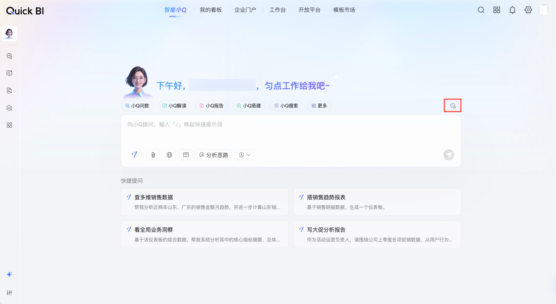Open the hexagon chart build icon in sidebar

(x=9, y=108)
